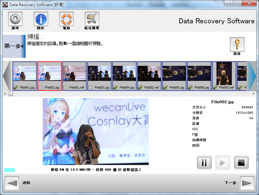Viewport: 259px width, 195px height.
Task: Preview the File006.jpg thumbnail
Action: (x=199, y=73)
